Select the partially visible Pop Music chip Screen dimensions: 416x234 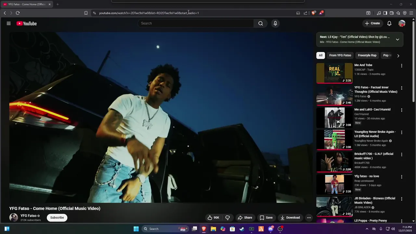[x=387, y=55]
